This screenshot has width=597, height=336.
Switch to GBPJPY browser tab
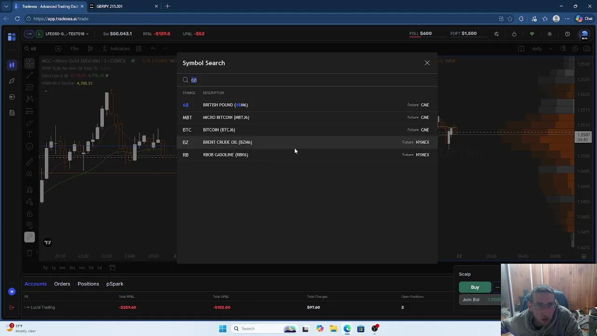(123, 7)
